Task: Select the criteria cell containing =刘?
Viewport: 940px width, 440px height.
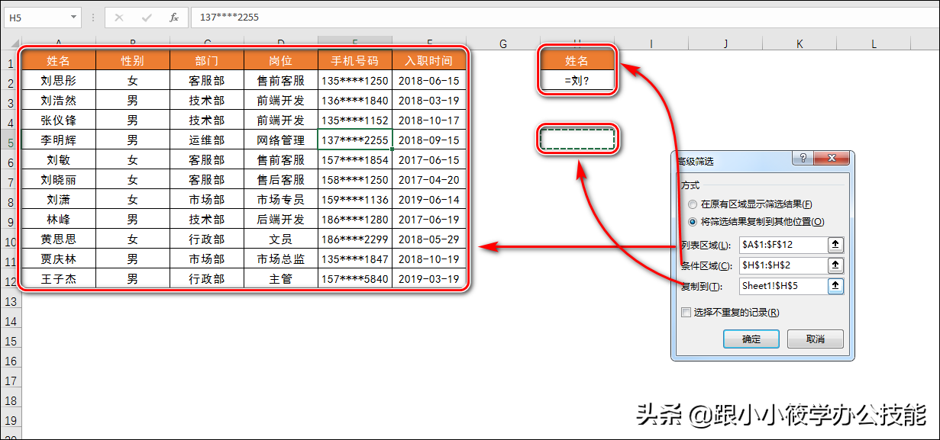Action: point(578,79)
